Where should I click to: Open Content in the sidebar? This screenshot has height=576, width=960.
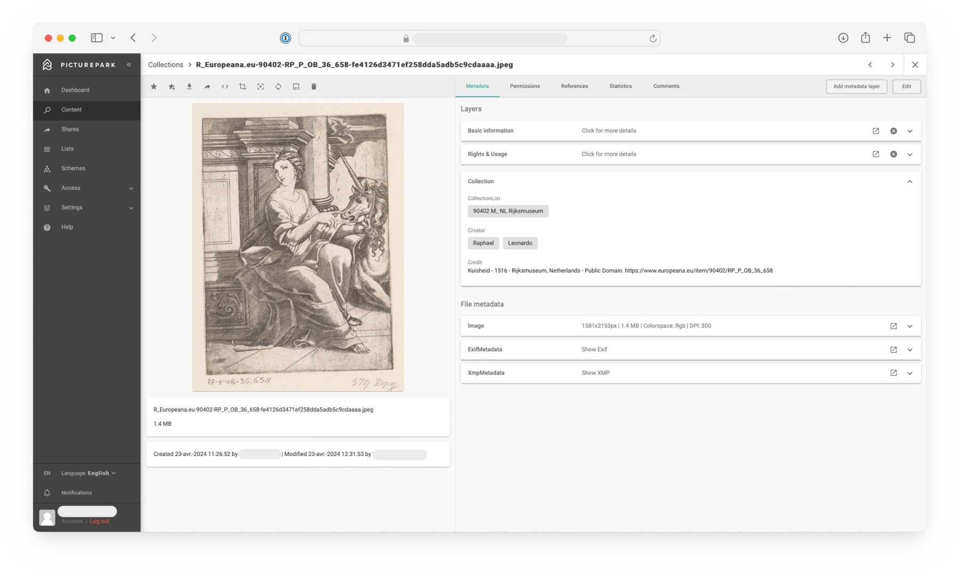[x=87, y=110]
